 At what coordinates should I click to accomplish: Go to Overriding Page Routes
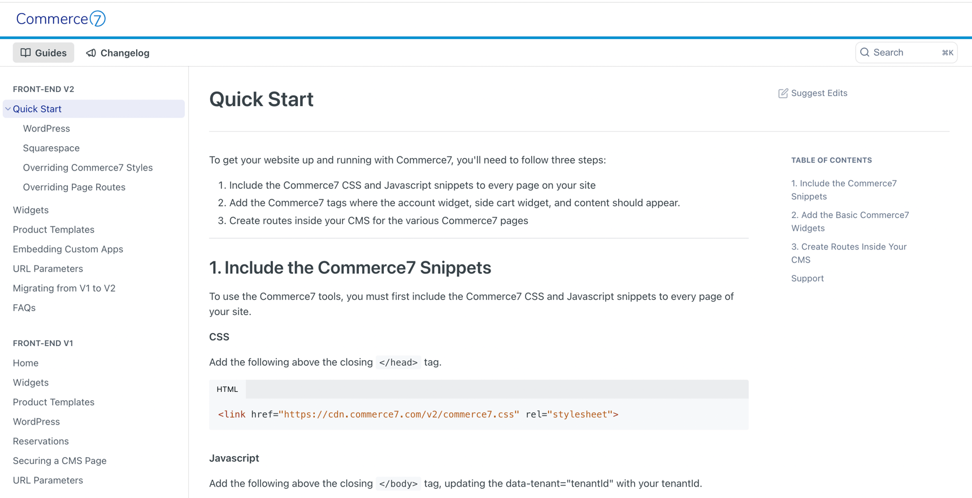click(x=74, y=187)
